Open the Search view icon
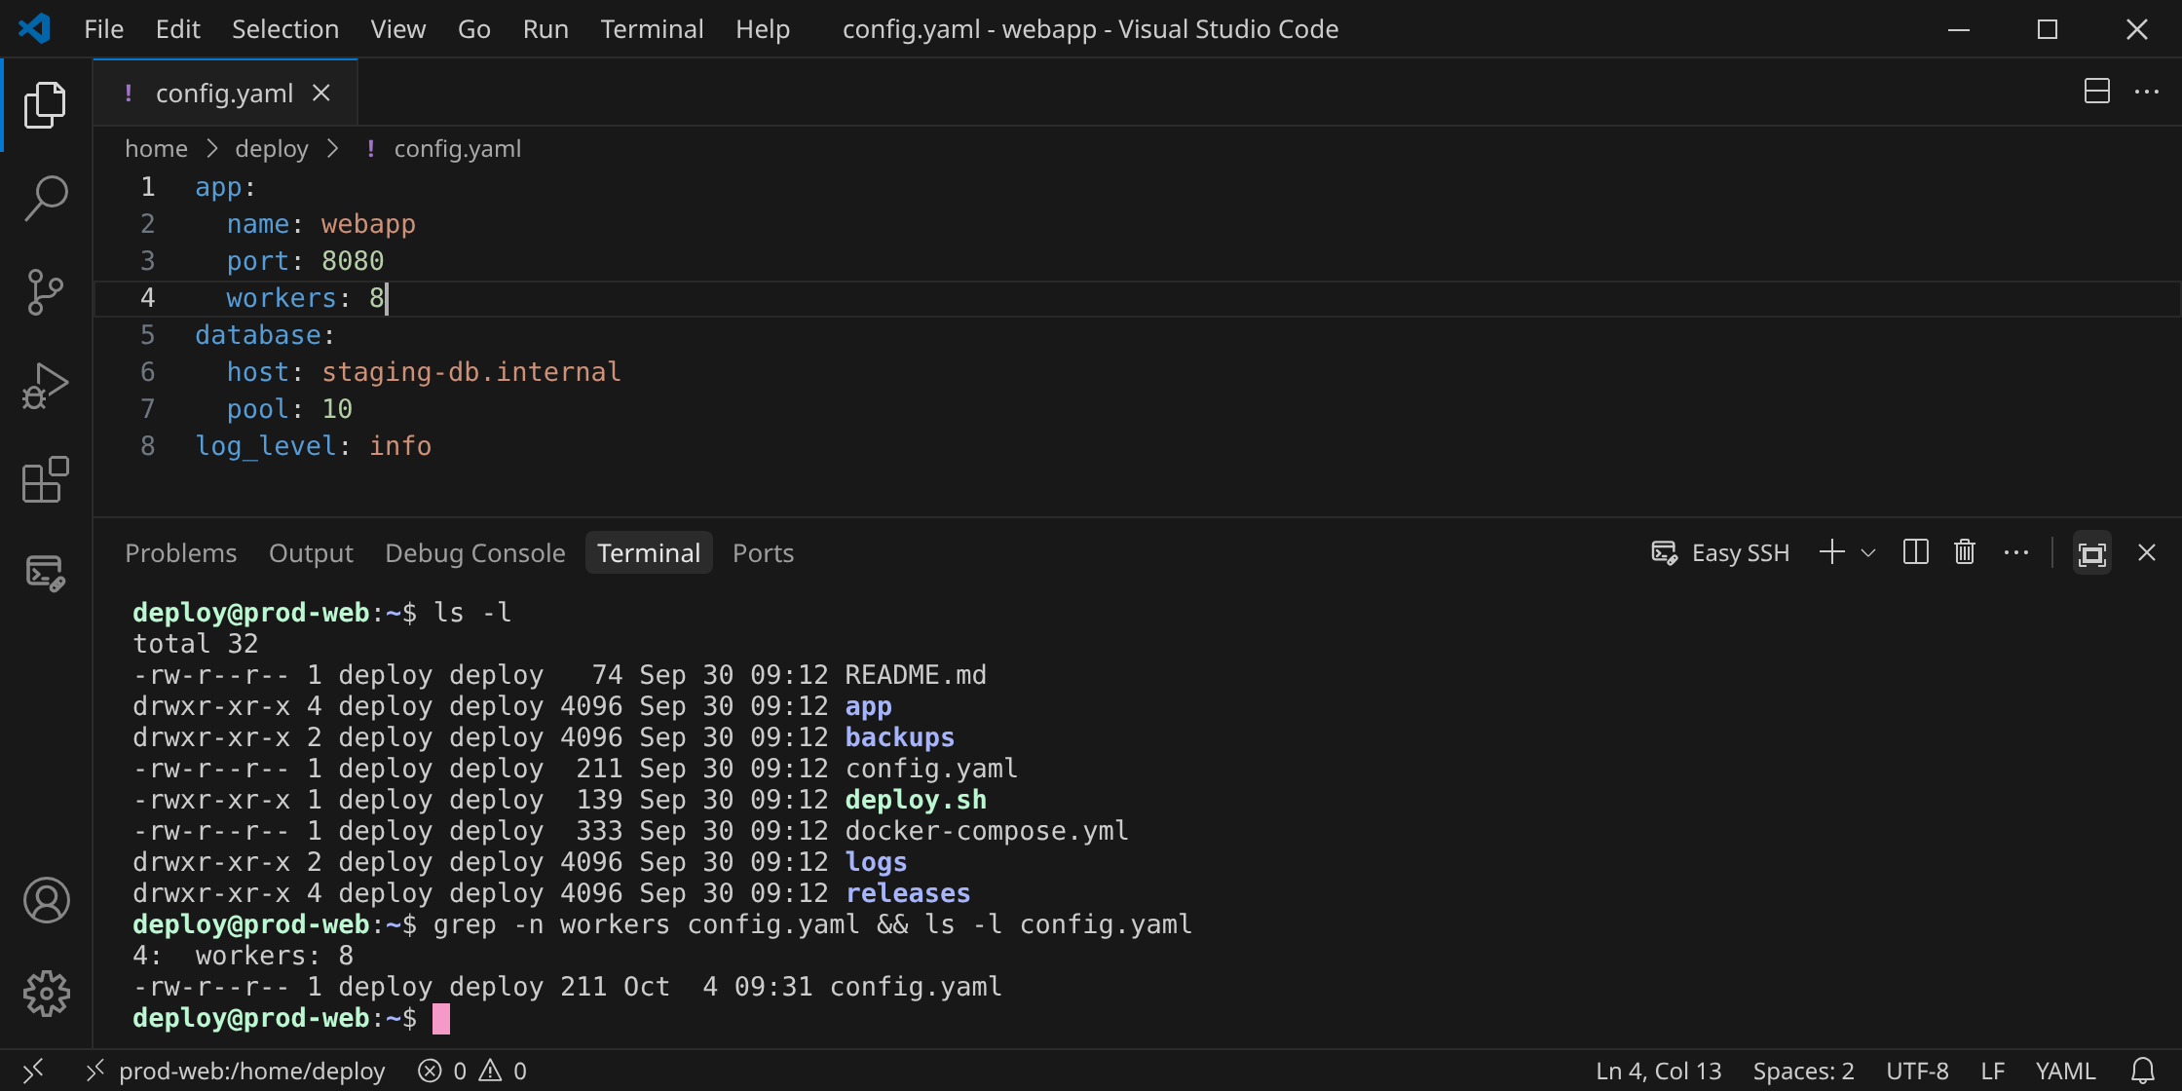The height and width of the screenshot is (1091, 2182). pyautogui.click(x=46, y=198)
